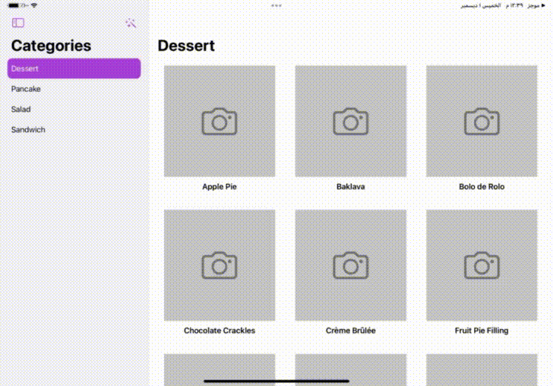Tap the magic wand sparkle icon
This screenshot has width=553, height=386.
point(131,23)
